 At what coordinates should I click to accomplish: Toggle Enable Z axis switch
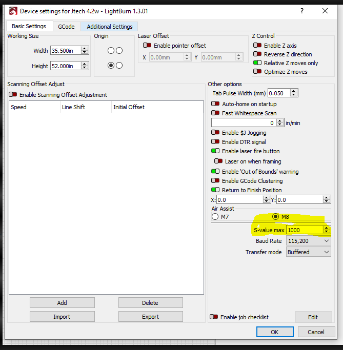pyautogui.click(x=257, y=46)
